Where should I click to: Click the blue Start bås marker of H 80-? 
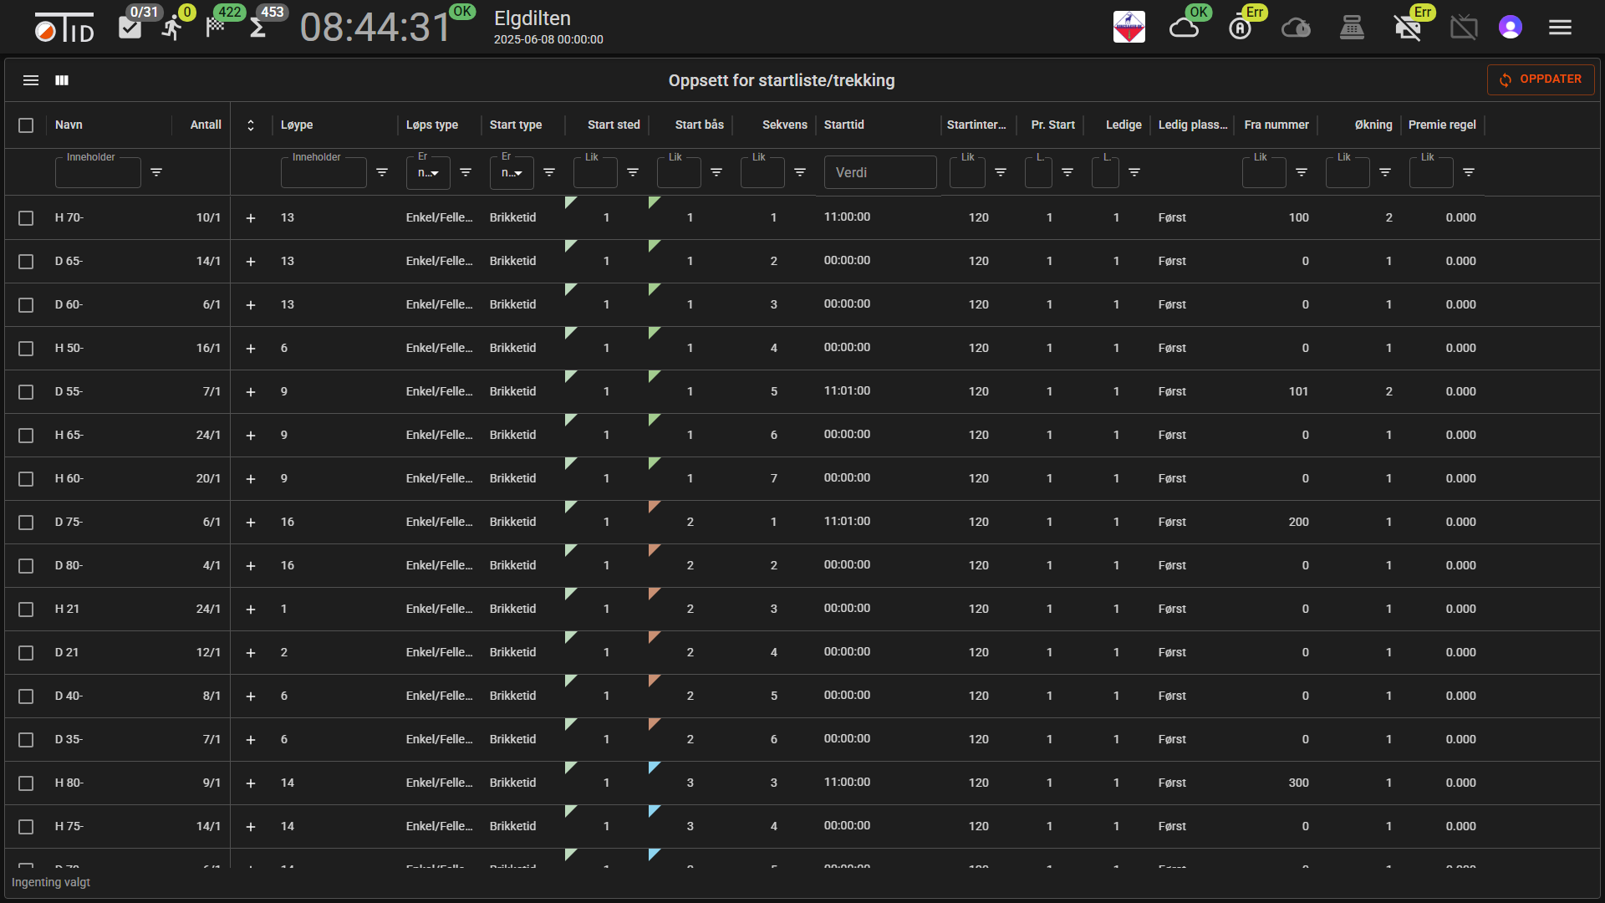point(654,767)
